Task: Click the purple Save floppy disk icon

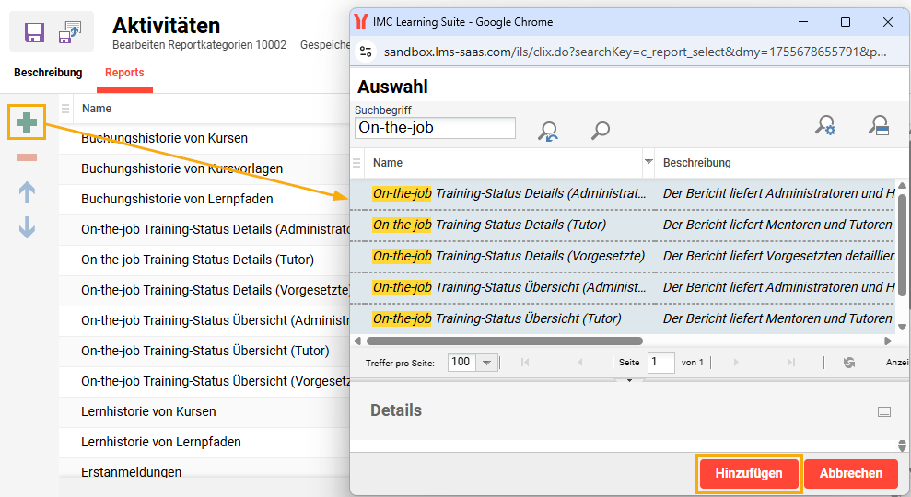Action: (34, 33)
